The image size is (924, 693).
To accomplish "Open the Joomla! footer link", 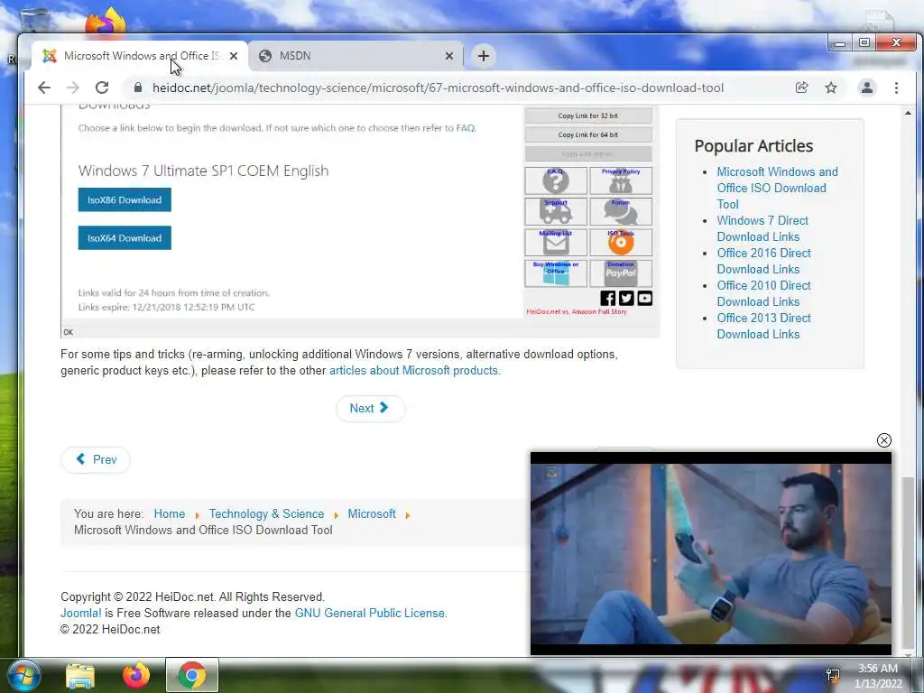I will point(80,613).
